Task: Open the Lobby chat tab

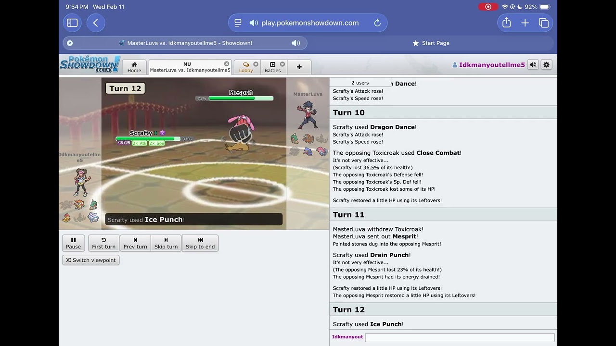Action: pyautogui.click(x=246, y=67)
